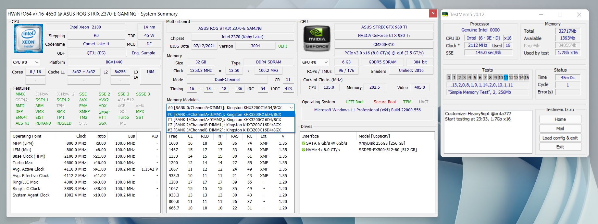Click the 145.0 sec/Gb SSE value
Screen dimensions: 598x224
489,52
